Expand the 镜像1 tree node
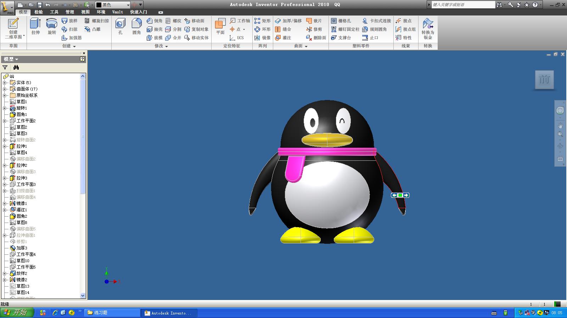The image size is (567, 318). 5,204
